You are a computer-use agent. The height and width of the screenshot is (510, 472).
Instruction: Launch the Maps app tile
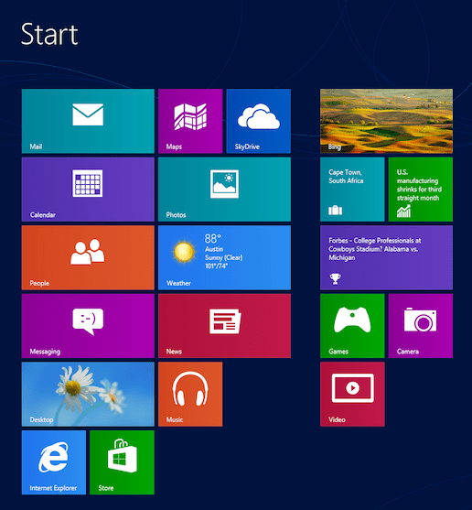(190, 121)
